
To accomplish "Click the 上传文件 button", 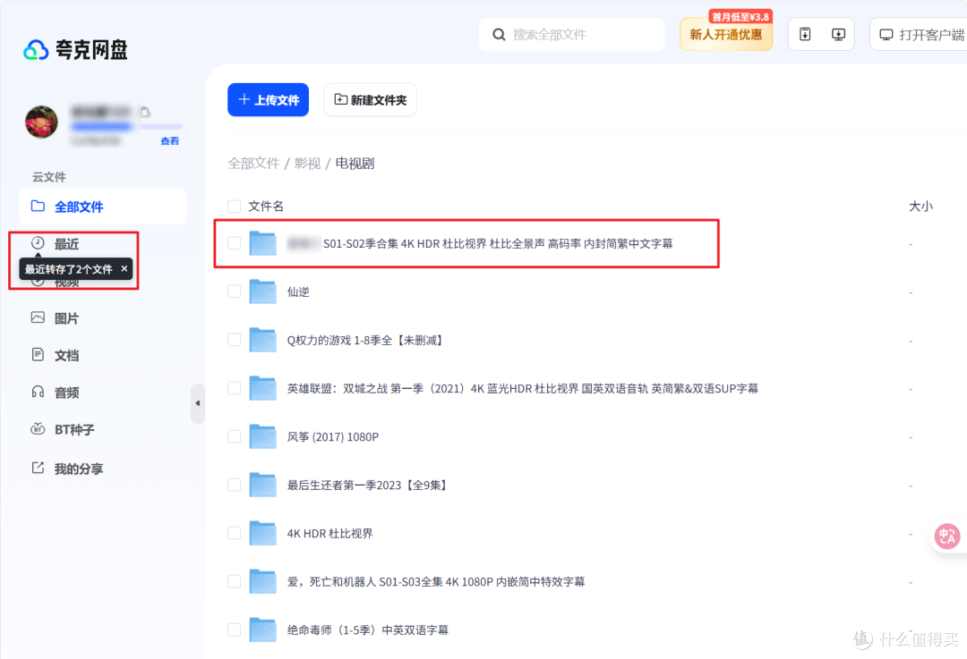I will (x=269, y=100).
